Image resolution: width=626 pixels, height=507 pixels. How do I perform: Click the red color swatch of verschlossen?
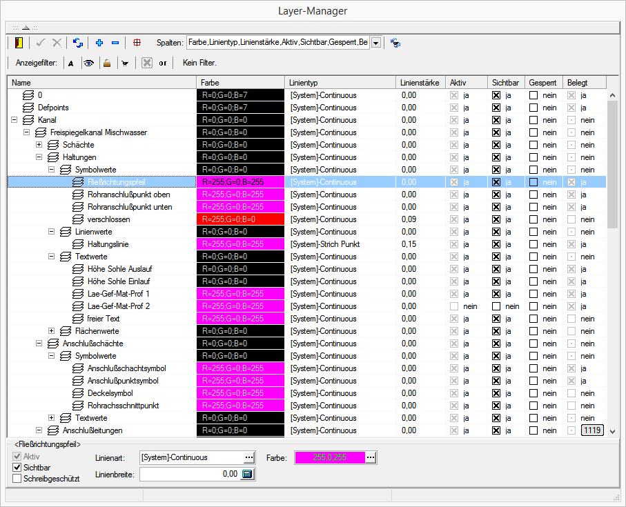[240, 219]
